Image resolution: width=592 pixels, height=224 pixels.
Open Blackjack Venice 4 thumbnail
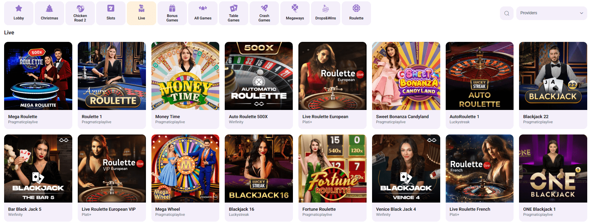[406, 169]
